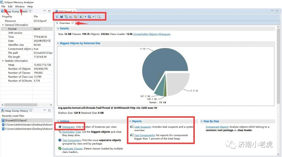Screen dimensions: 282x157
Task: Open the Duplicate Classes link
Action: point(72,149)
